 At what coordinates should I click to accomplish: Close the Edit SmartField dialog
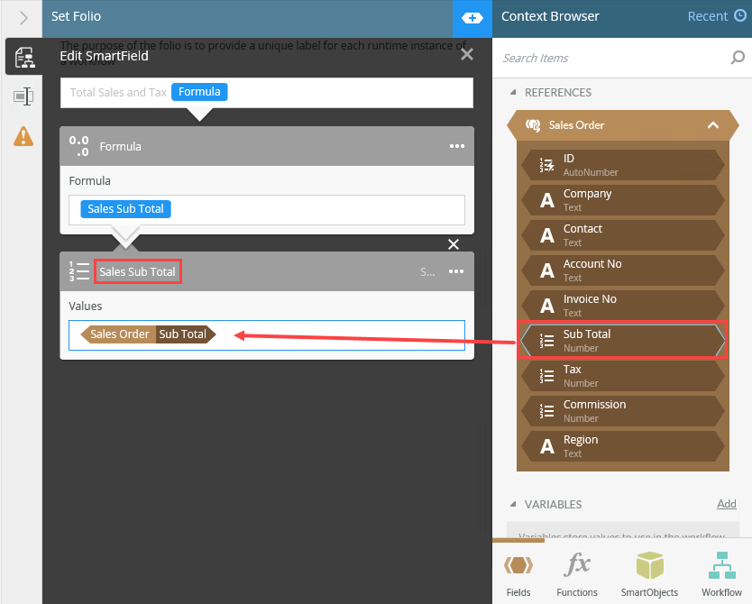pos(467,54)
